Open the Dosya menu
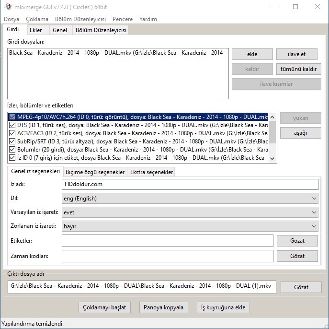Screen dimensions: 329x329 [11, 19]
